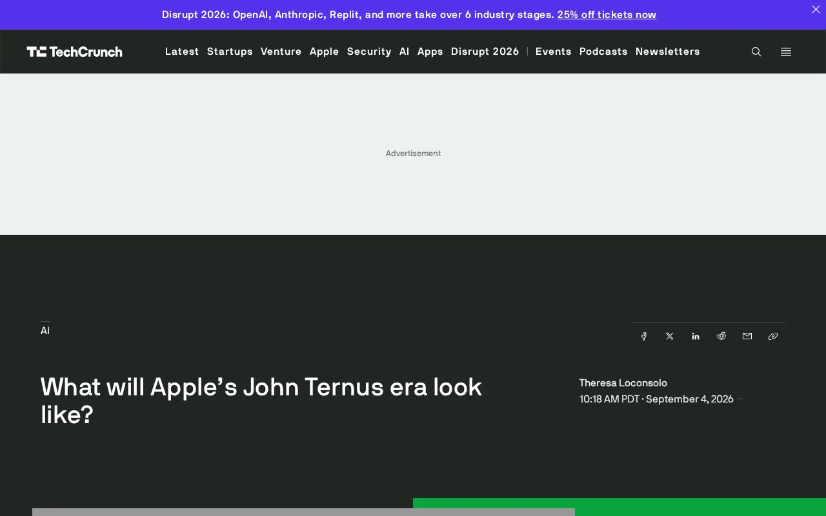Click the article timestamp September 4, 2026

[x=656, y=399]
